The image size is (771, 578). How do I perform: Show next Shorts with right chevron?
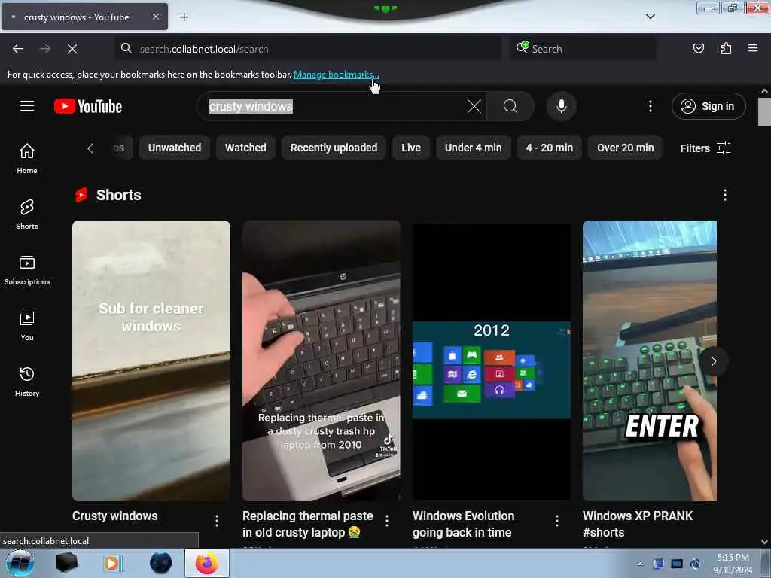click(714, 361)
